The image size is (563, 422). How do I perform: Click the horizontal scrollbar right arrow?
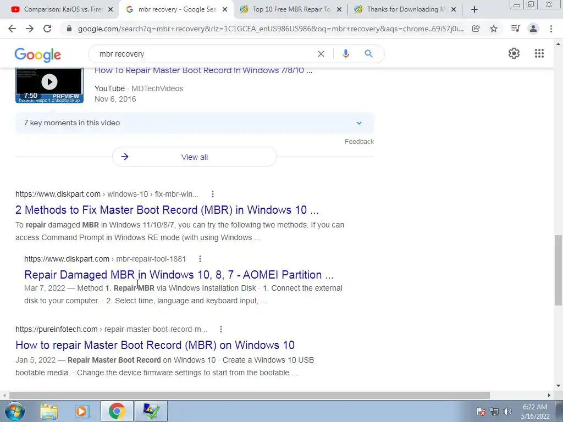[549, 395]
